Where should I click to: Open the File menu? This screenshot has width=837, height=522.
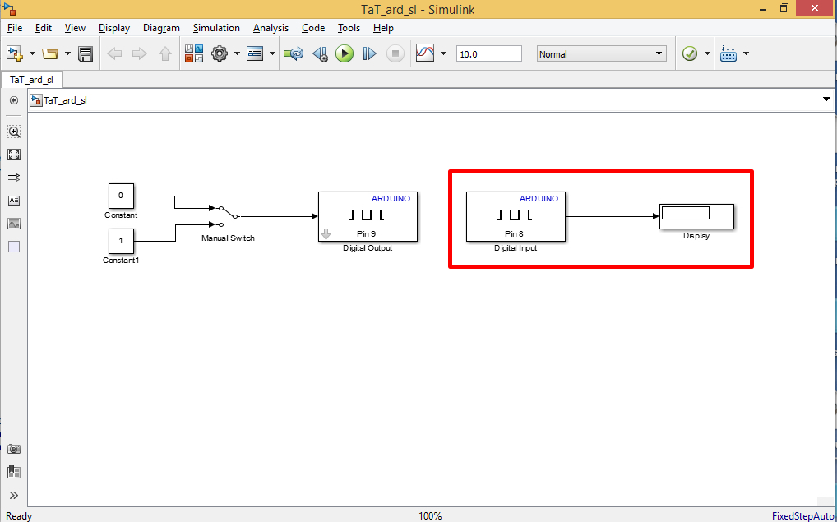tap(15, 28)
